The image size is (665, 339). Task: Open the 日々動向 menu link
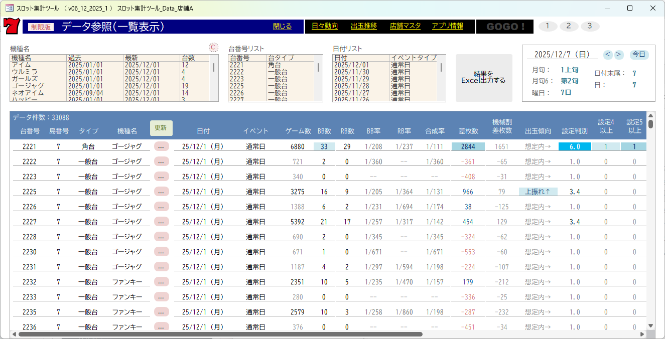325,26
